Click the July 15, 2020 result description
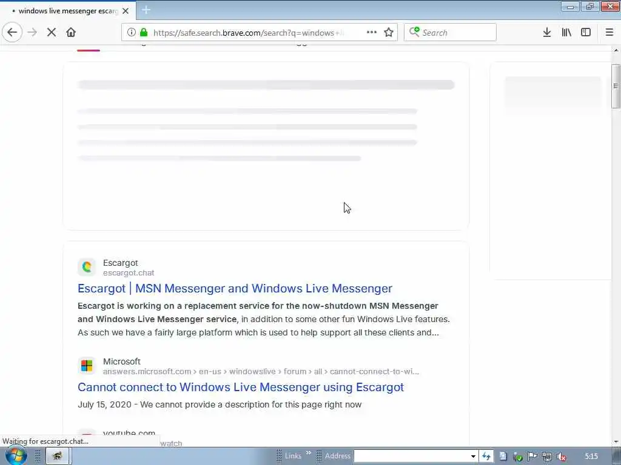Screen dimensions: 621x465 [x=220, y=404]
